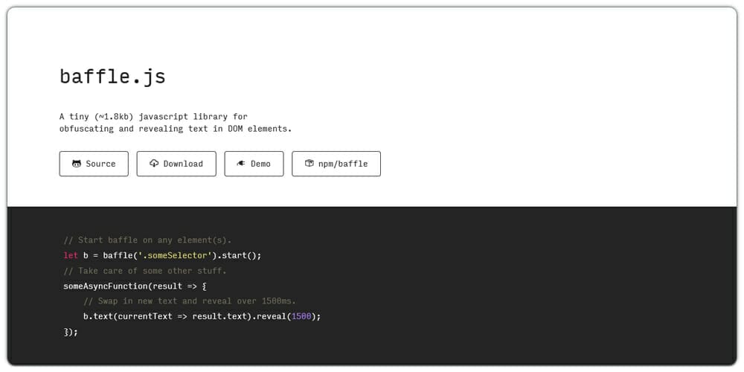Click the Download button label
Screen dimensions: 744x372
pos(183,164)
